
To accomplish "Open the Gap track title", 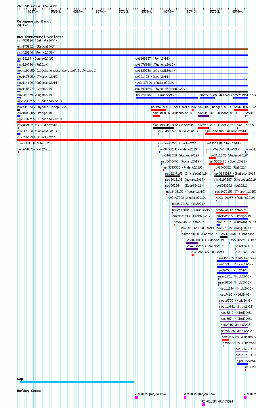I will coord(20,379).
